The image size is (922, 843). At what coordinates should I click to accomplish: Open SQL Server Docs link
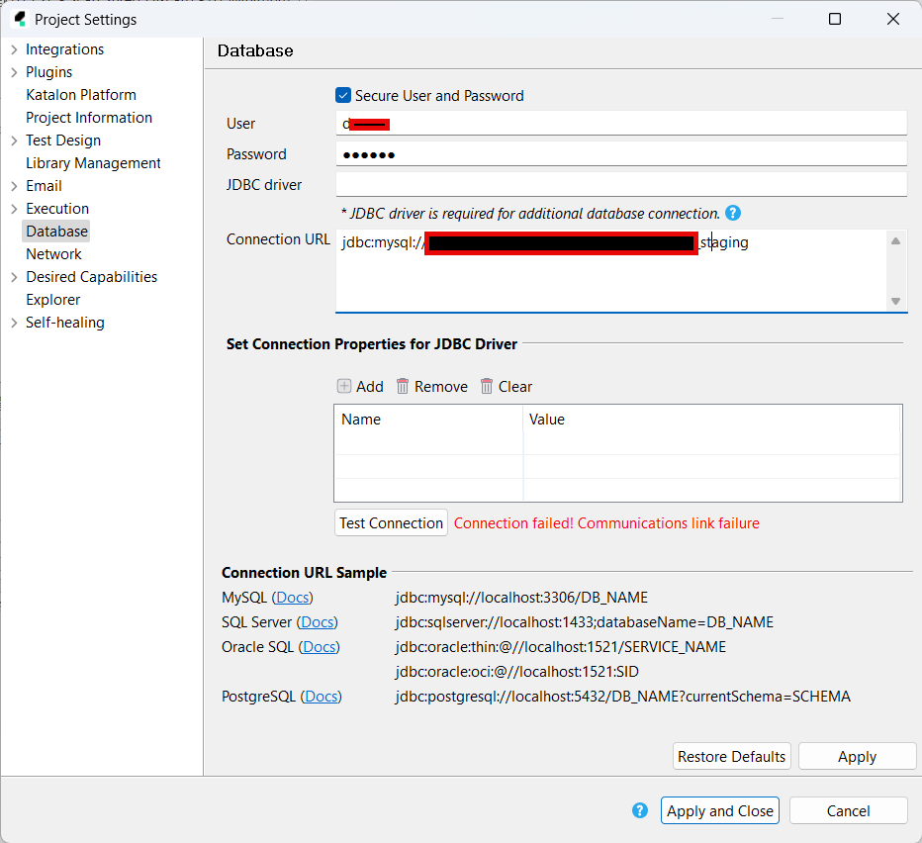317,621
